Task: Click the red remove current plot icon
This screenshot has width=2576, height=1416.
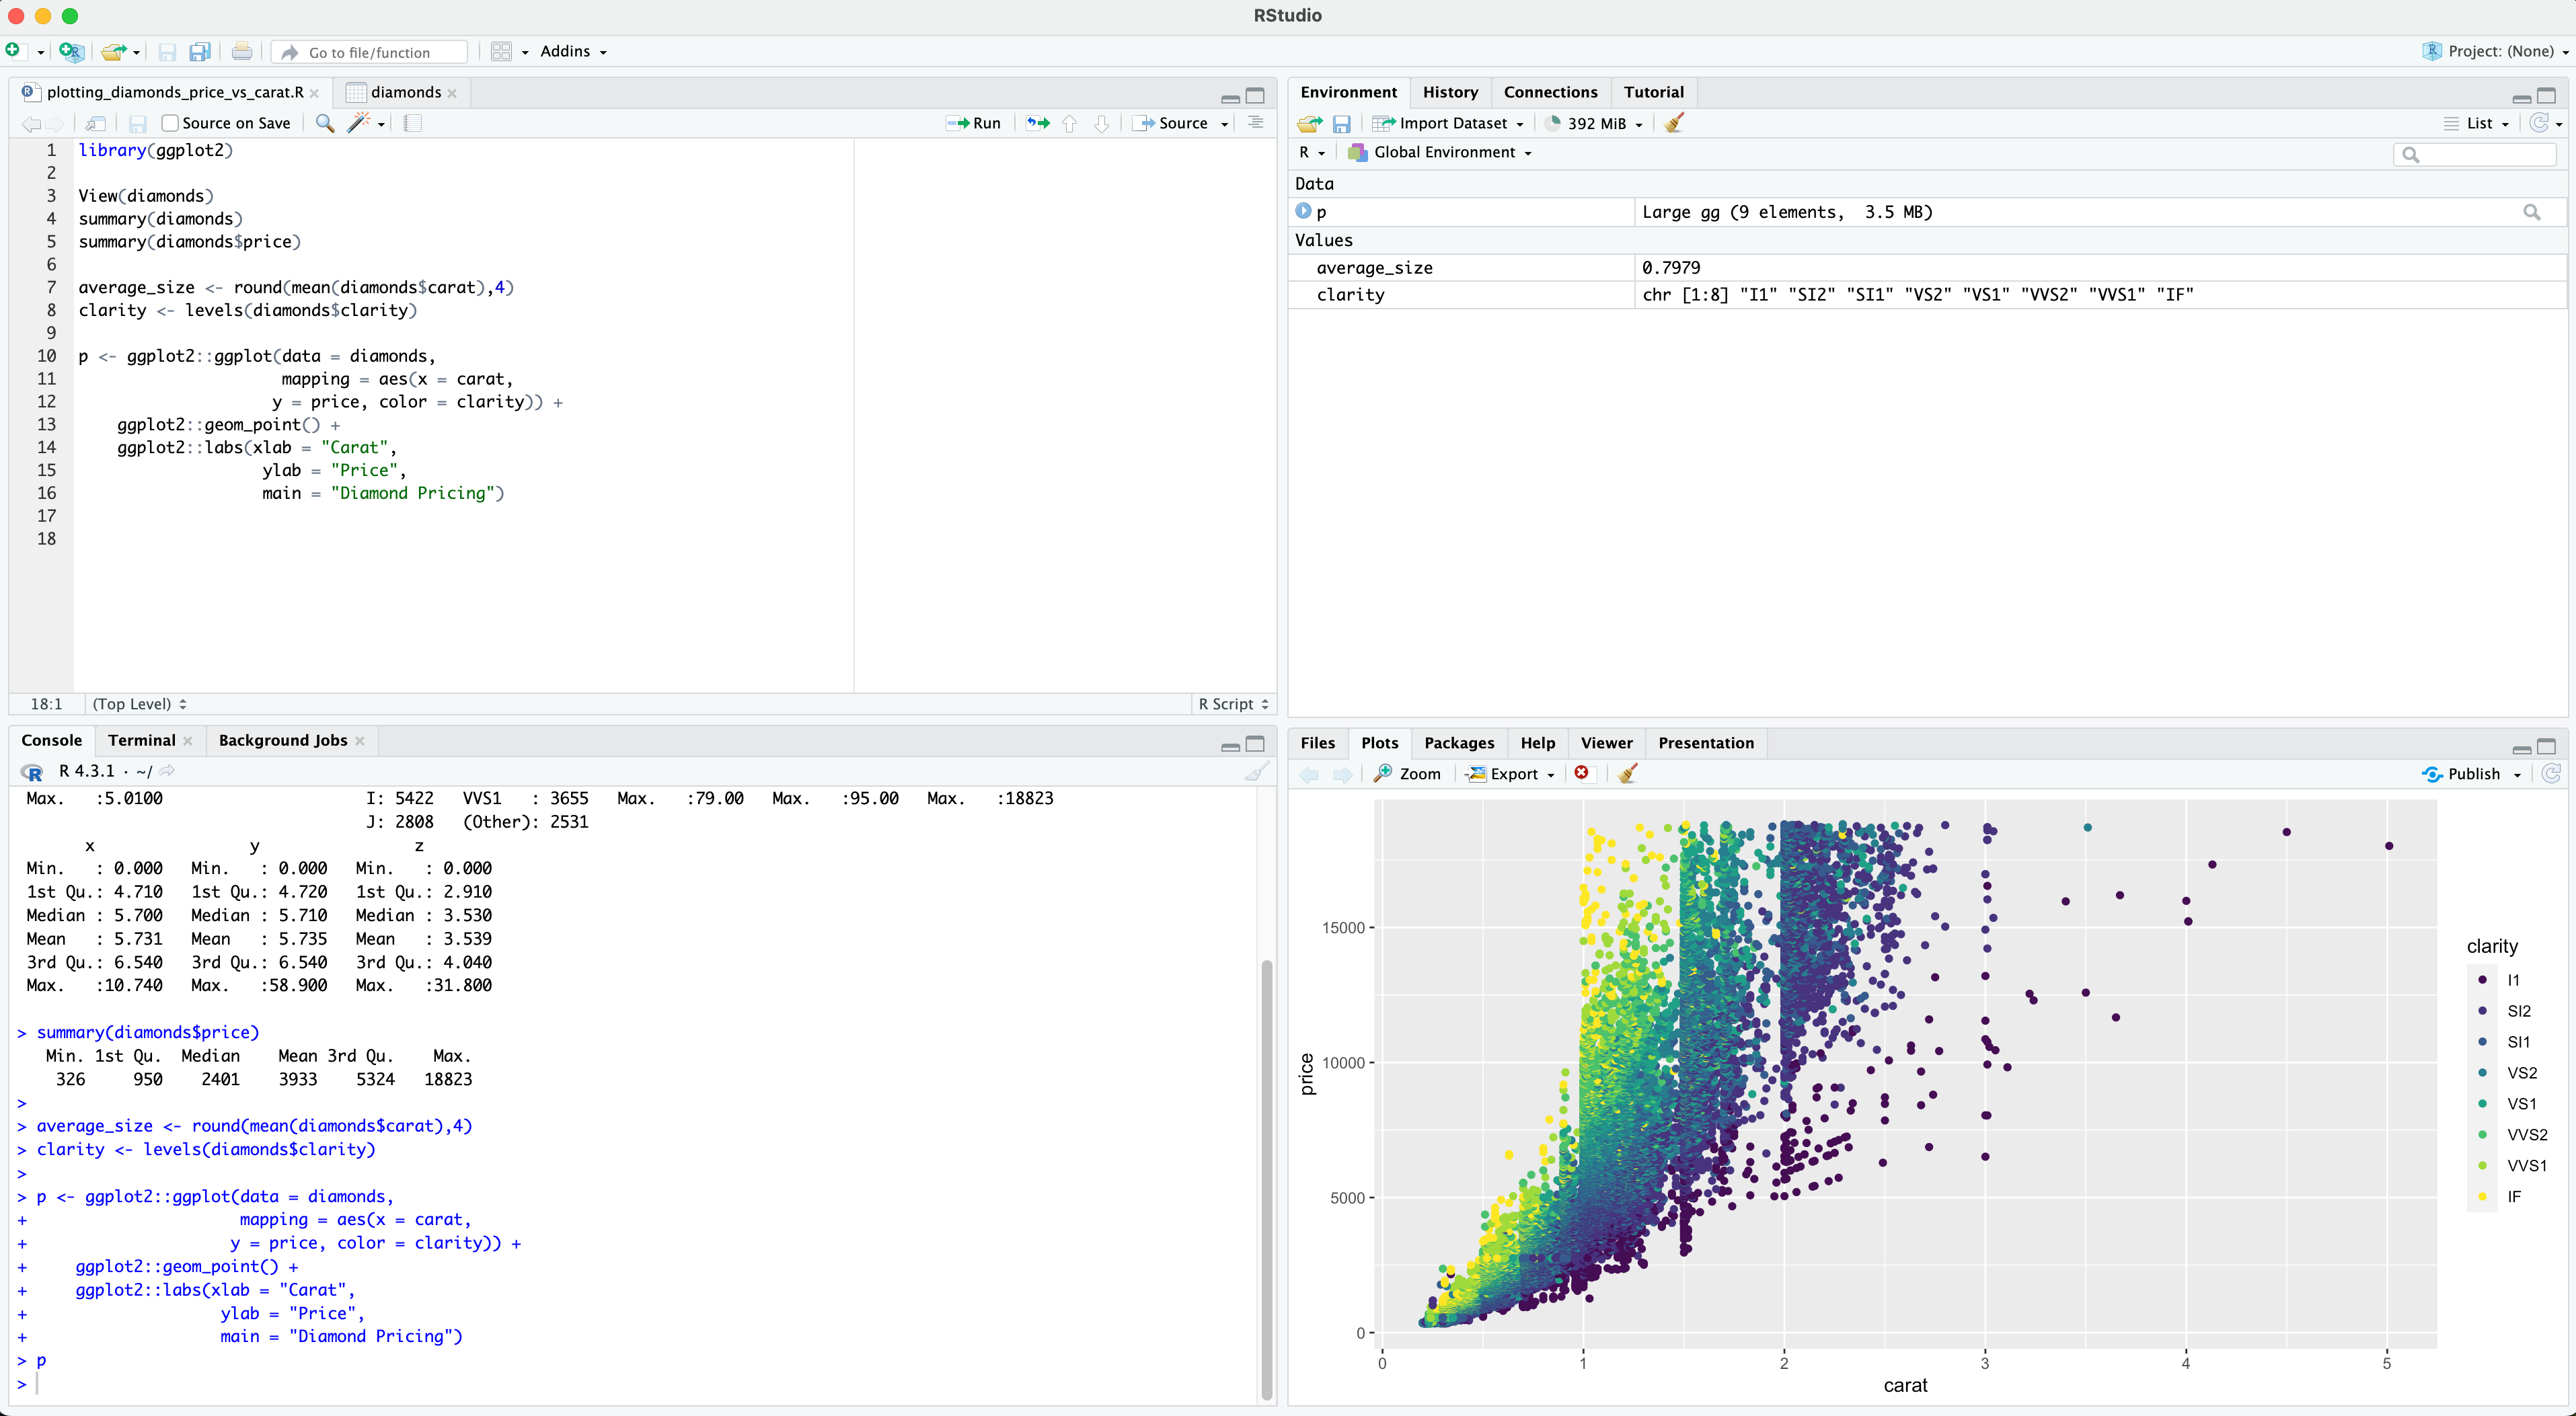Action: 1581,773
